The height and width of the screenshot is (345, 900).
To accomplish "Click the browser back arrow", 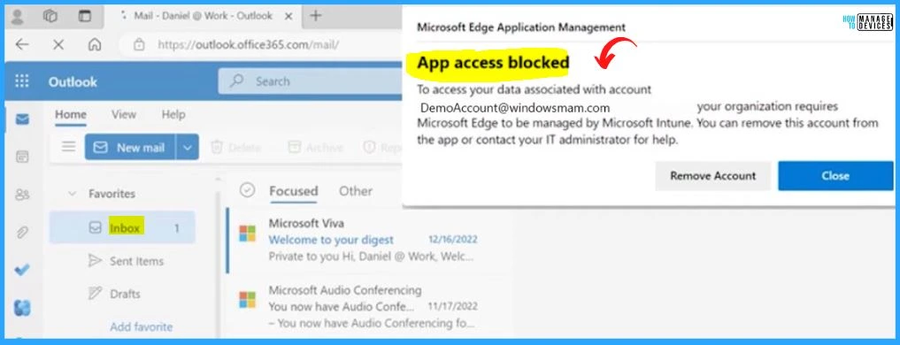I will tap(22, 45).
